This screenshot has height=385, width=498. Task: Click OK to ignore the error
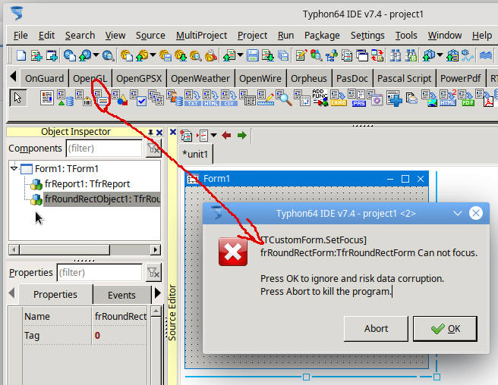(445, 329)
